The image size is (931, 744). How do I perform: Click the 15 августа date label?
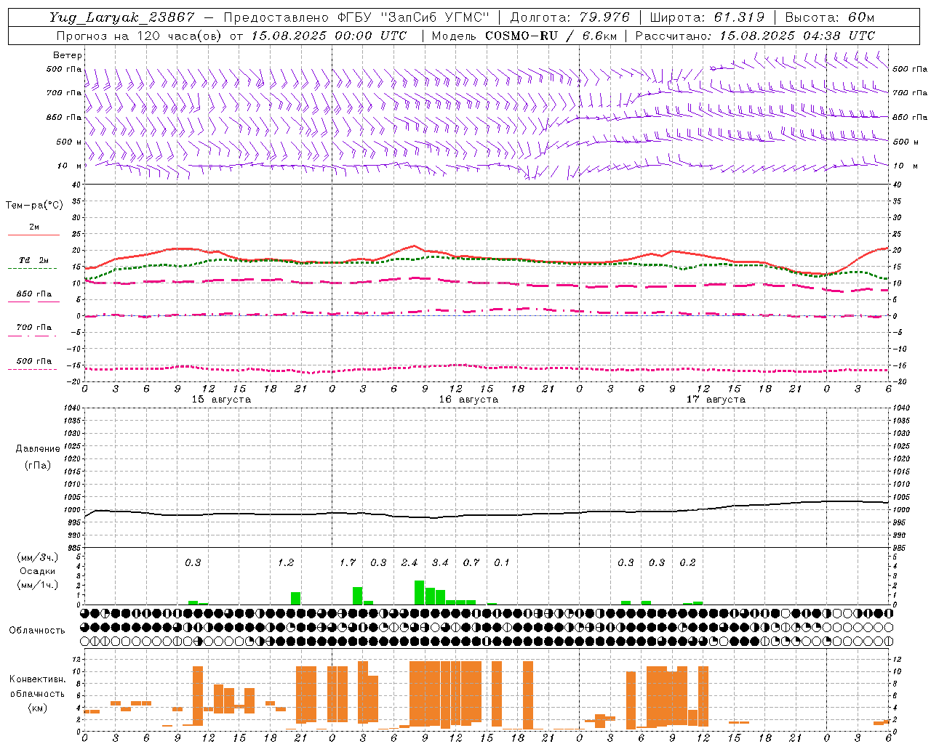click(221, 400)
